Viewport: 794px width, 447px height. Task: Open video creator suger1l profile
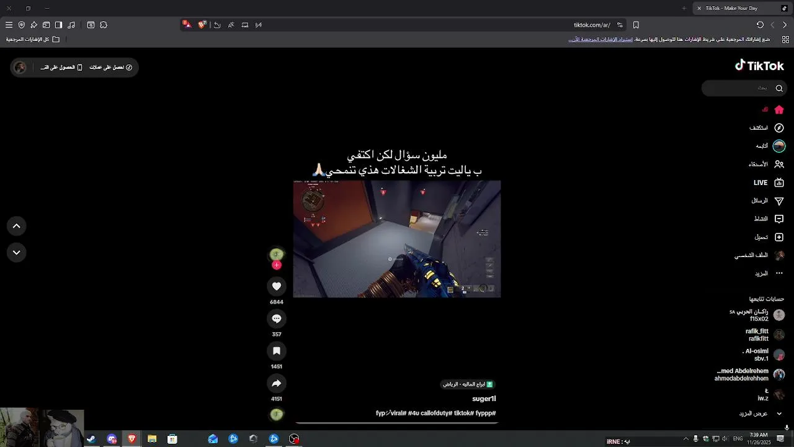(x=484, y=399)
